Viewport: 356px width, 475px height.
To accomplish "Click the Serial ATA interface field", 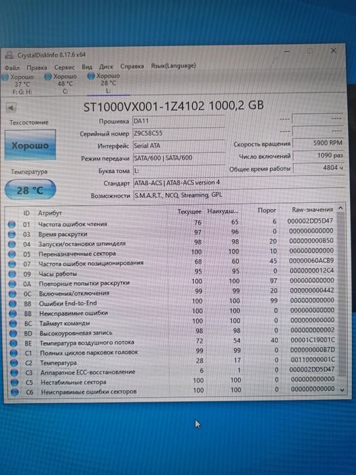I will pos(178,146).
